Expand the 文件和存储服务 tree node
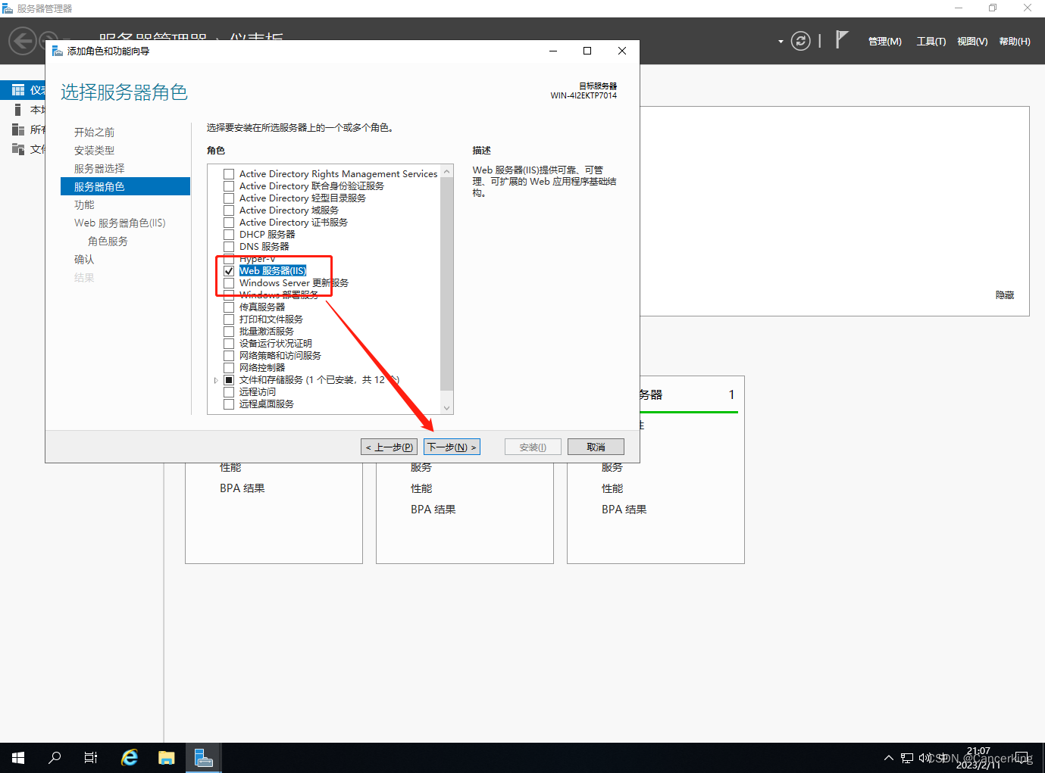The width and height of the screenshot is (1045, 773). coord(216,380)
